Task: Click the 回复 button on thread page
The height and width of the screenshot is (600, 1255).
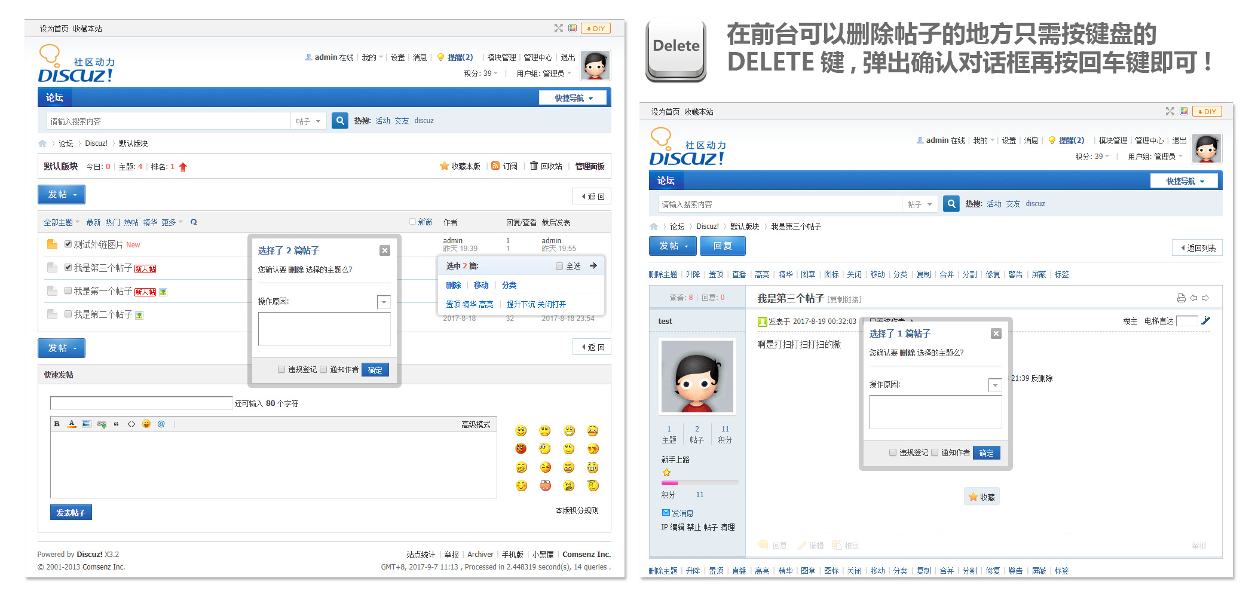Action: click(723, 246)
